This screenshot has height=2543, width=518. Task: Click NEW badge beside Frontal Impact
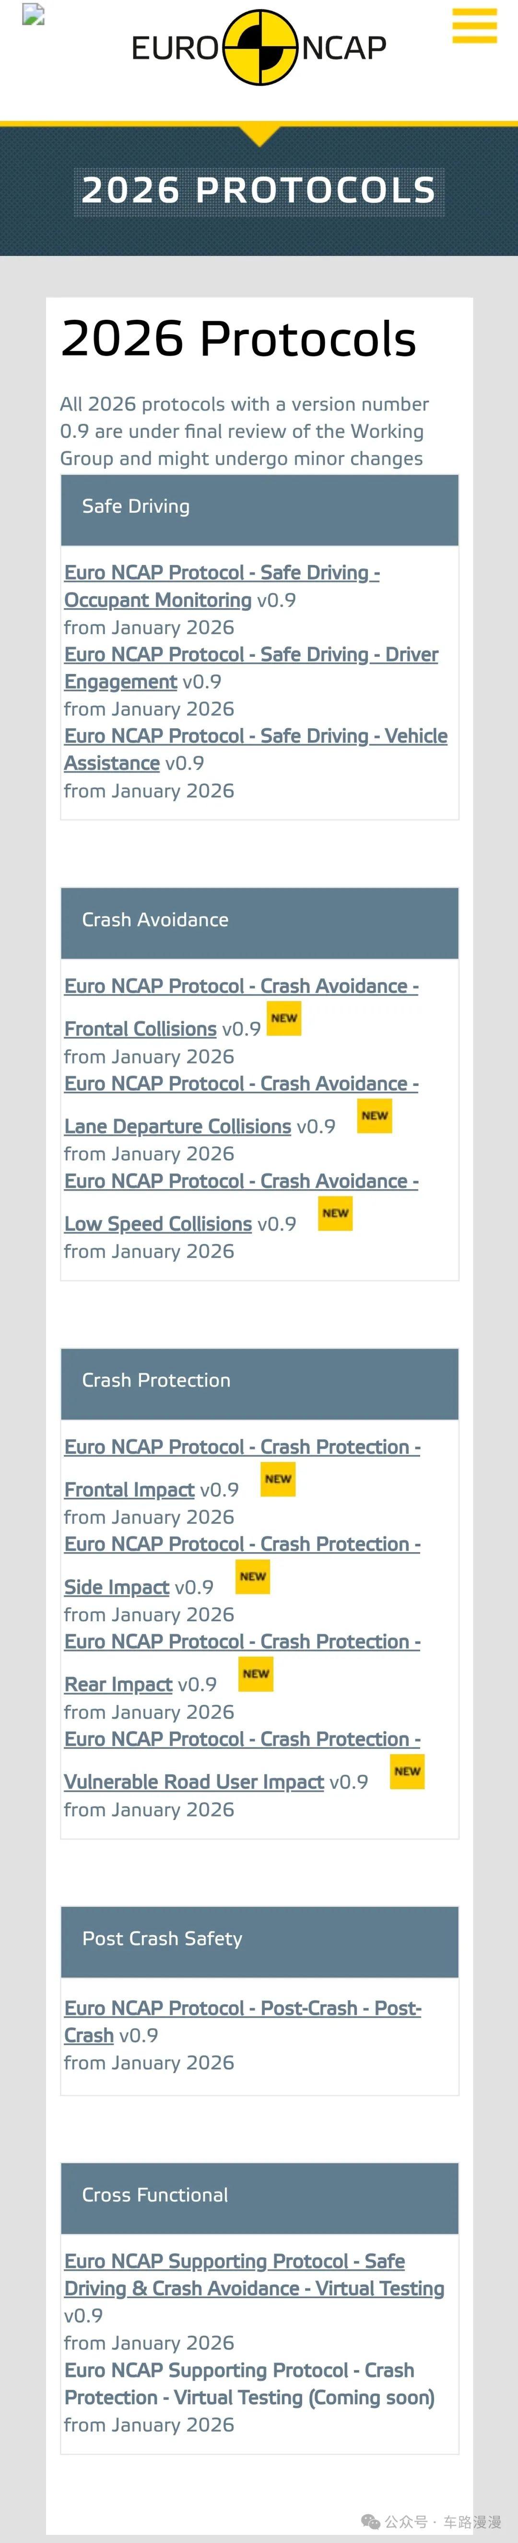(278, 1479)
